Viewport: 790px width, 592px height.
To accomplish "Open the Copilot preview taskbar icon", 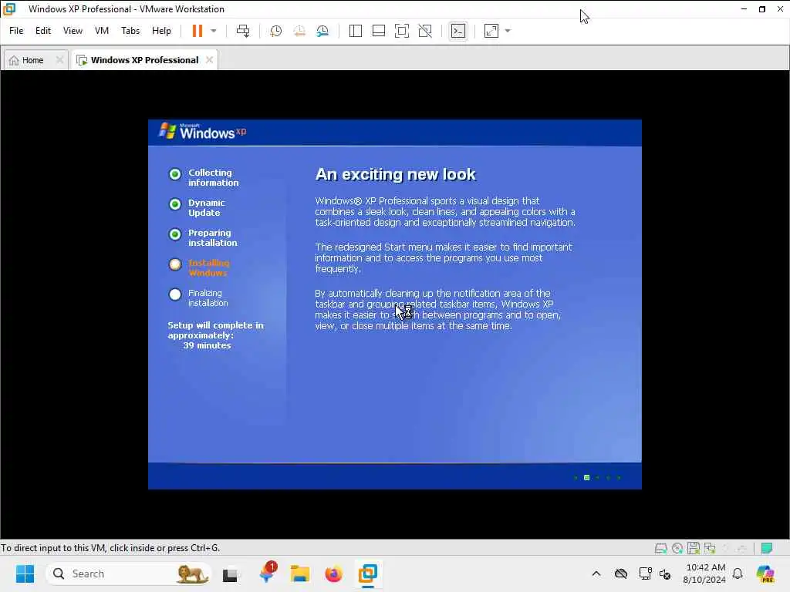I will point(765,573).
